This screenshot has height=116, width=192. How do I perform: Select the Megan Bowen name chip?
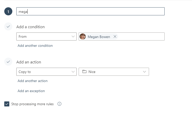pyautogui.click(x=99, y=37)
